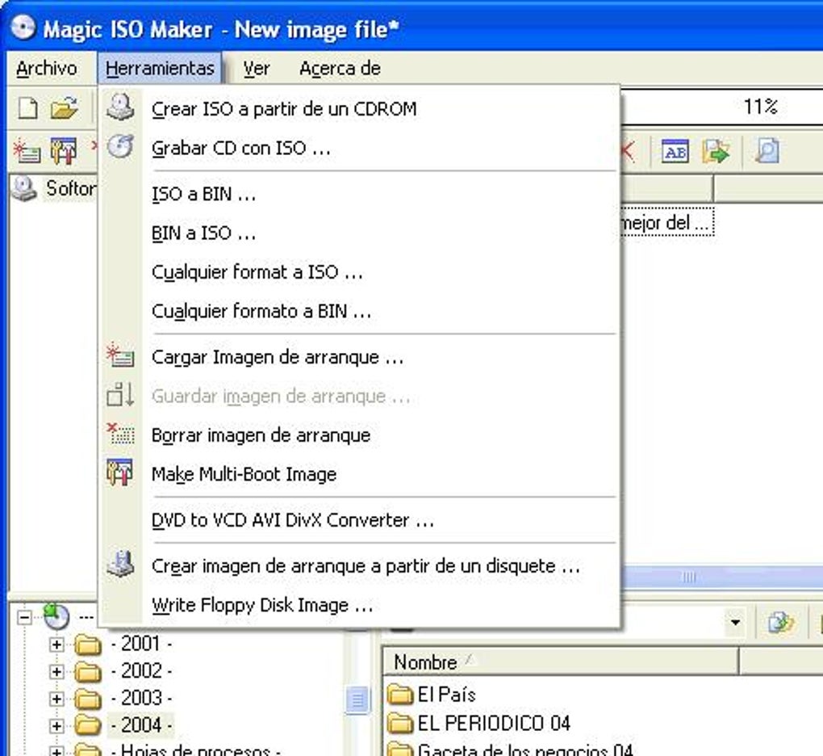Screen dimensions: 823x756
Task: Click the refresh icon right of path dropdown
Action: coord(780,623)
